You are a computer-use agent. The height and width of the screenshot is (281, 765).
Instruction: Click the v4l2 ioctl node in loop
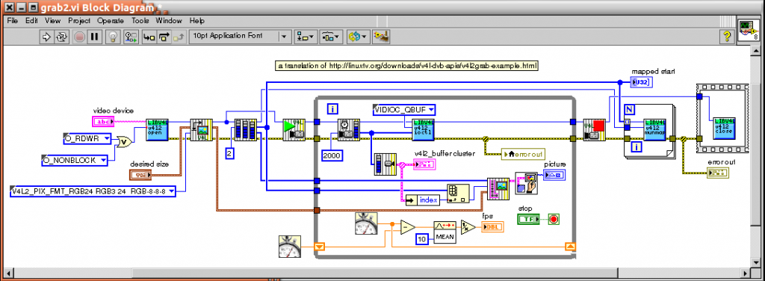[423, 129]
